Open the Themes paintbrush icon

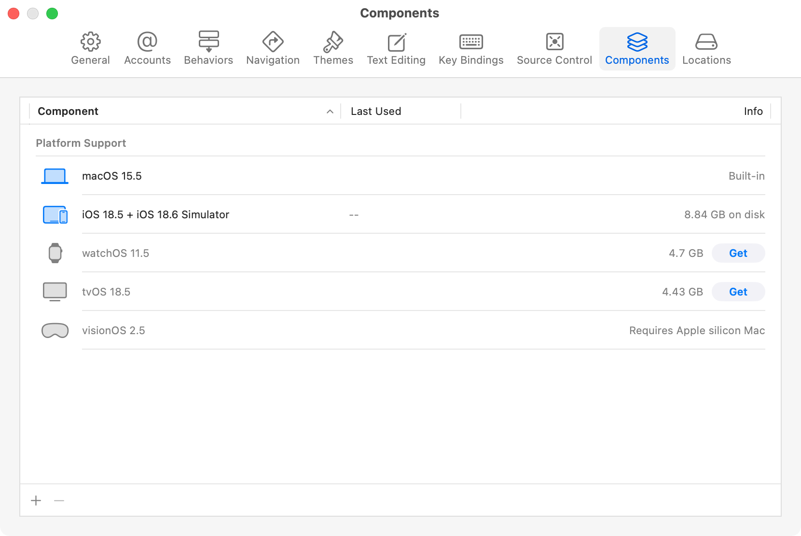pyautogui.click(x=333, y=42)
